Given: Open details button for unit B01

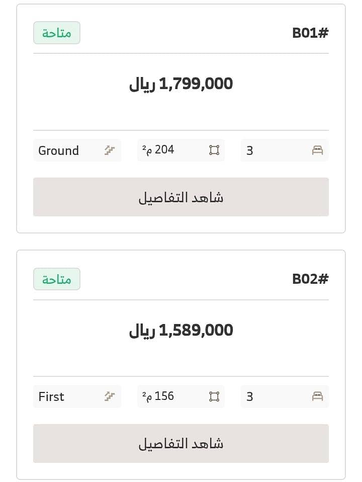Looking at the screenshot, I should point(181,197).
